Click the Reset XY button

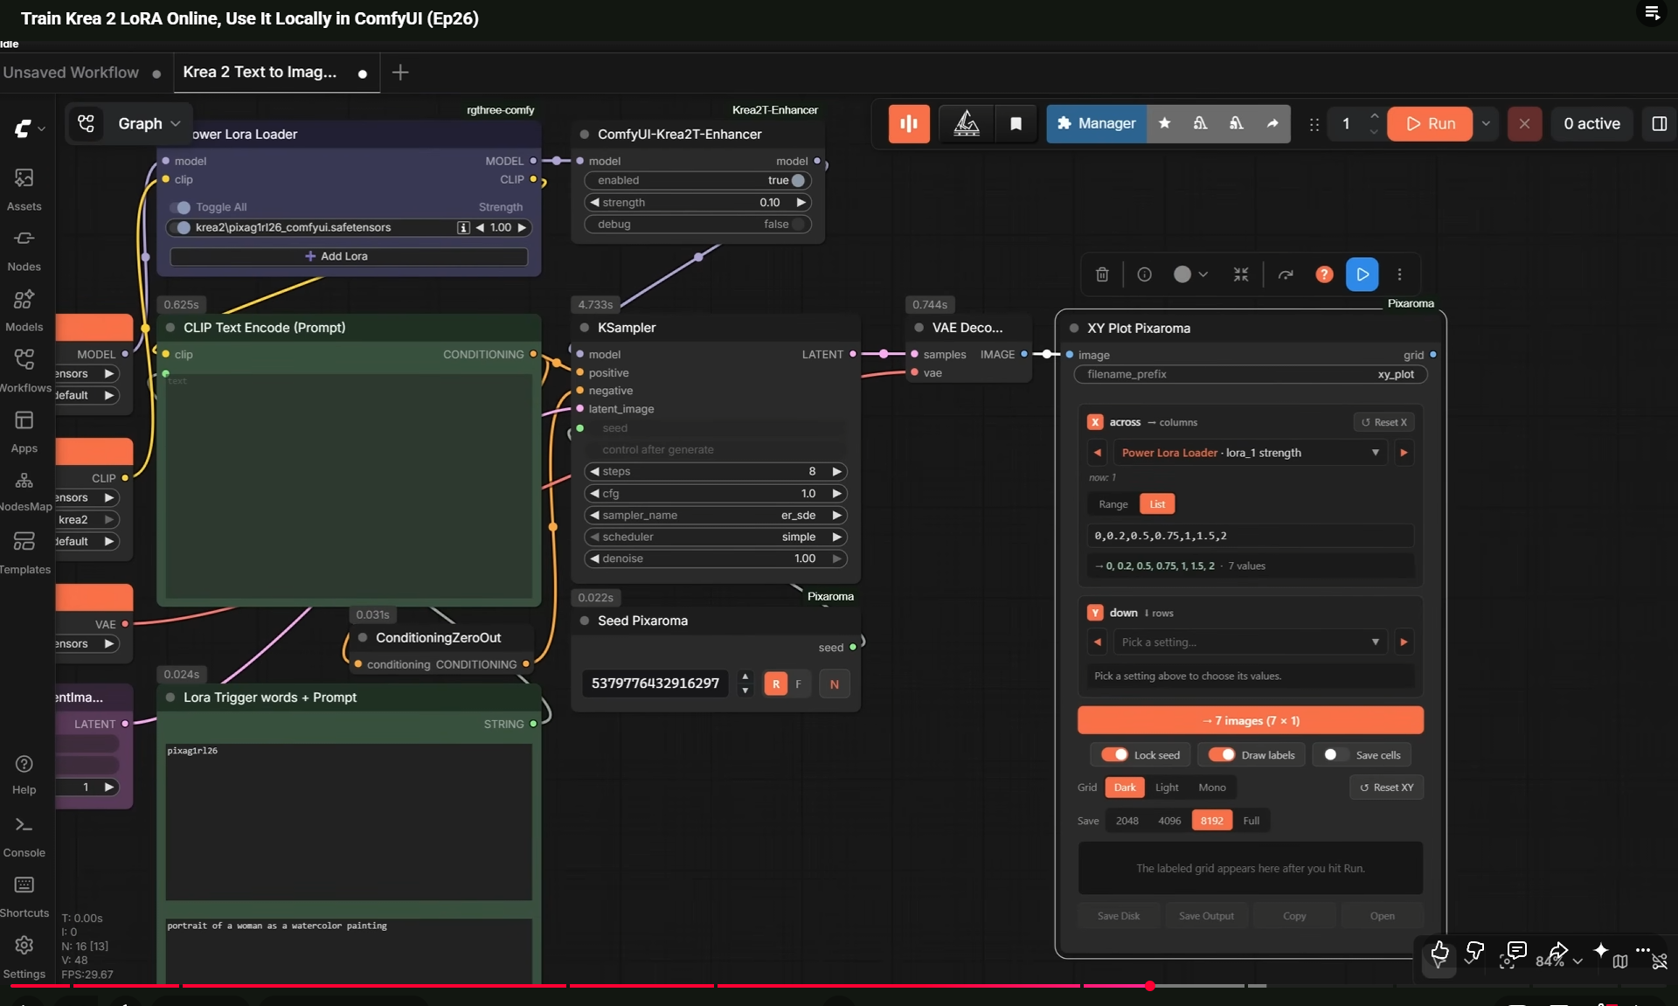pos(1387,787)
